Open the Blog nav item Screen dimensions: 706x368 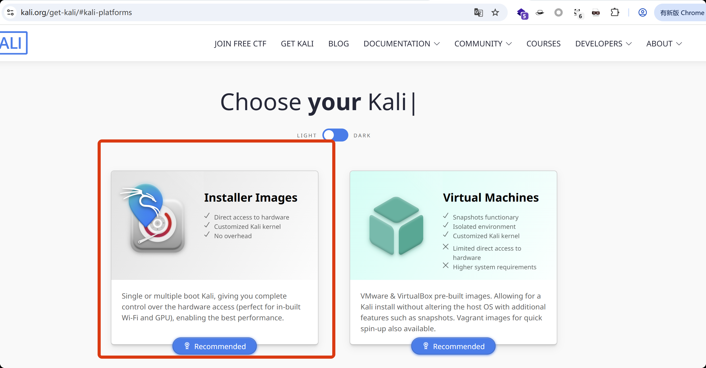[338, 44]
